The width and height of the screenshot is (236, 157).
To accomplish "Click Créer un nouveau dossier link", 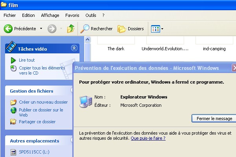I will (x=43, y=102).
